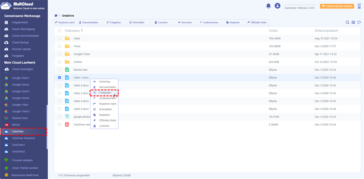Viewport: 364px width, 179px height.
Task: Click the notification bell icon
Action: pyautogui.click(x=268, y=6)
